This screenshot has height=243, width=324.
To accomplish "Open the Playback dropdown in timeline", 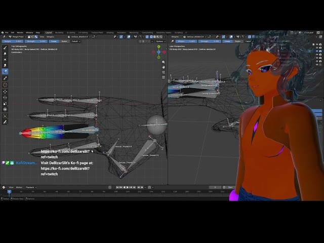I will 31,187.
